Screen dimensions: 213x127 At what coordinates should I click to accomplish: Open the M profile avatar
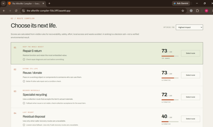[206, 11]
